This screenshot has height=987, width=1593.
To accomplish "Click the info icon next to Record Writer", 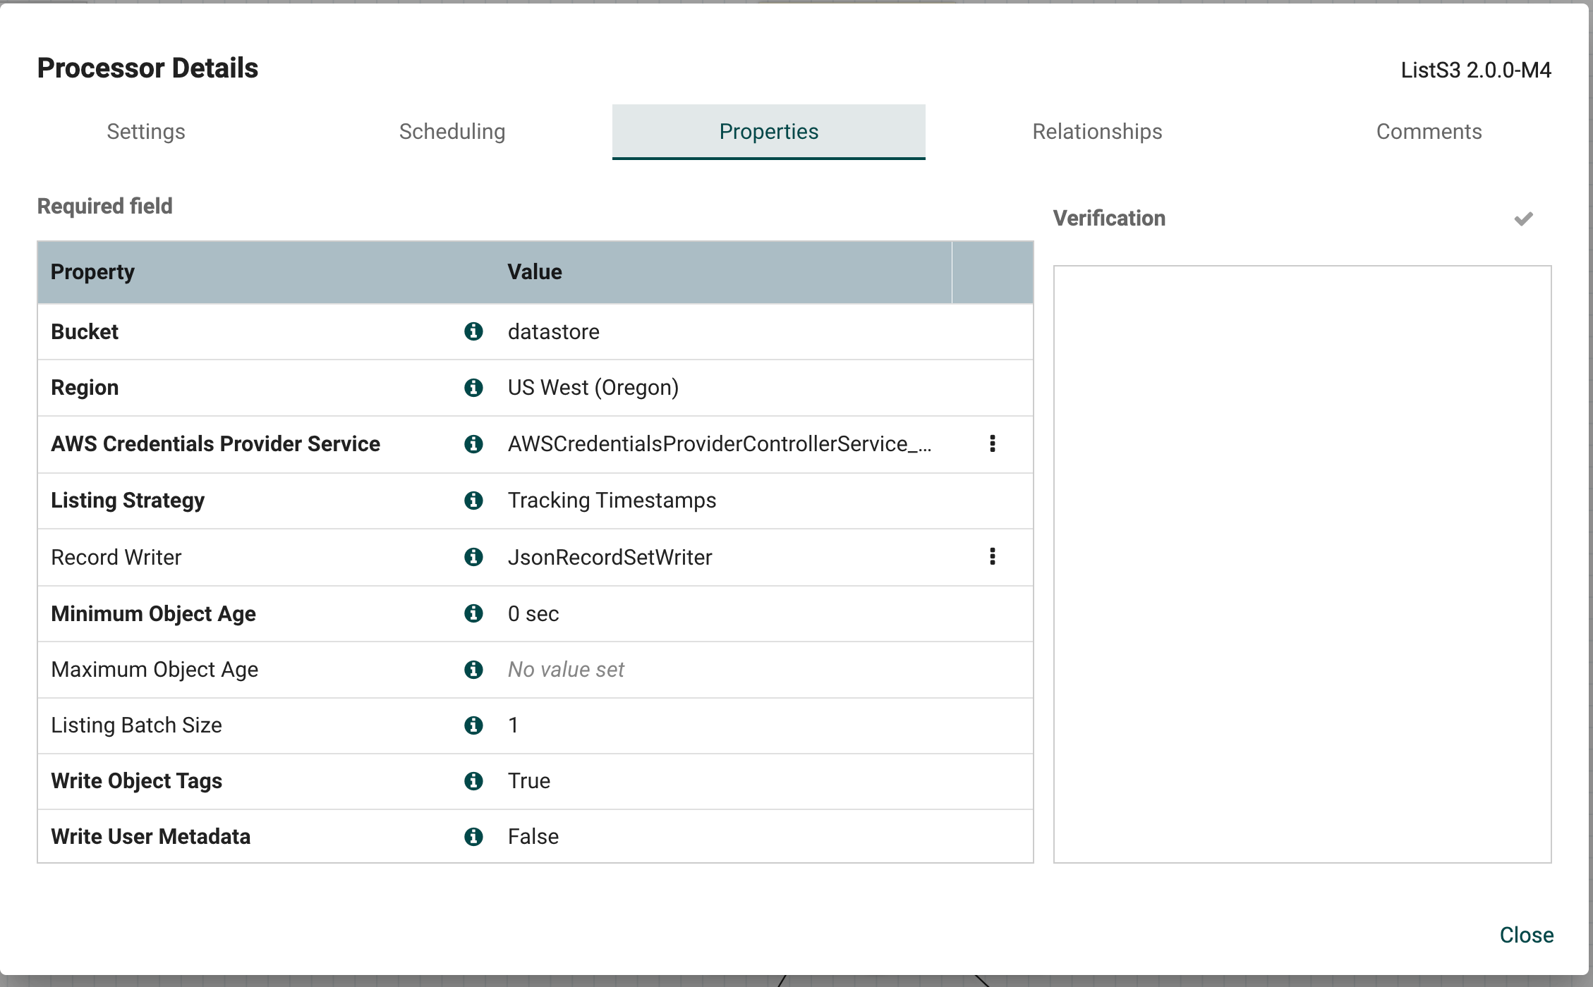I will click(473, 557).
